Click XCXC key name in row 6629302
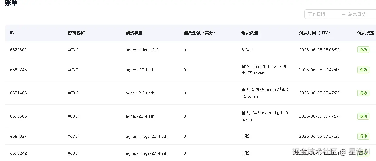The height and width of the screenshot is (161, 376). click(73, 50)
